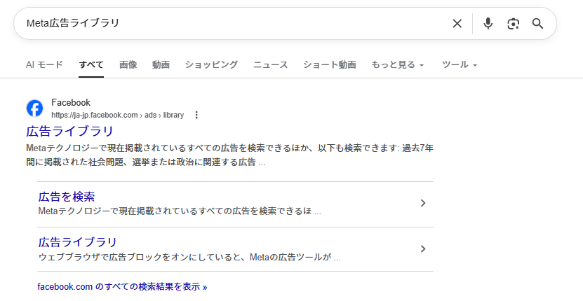Show all facebook.com search results link

122,286
